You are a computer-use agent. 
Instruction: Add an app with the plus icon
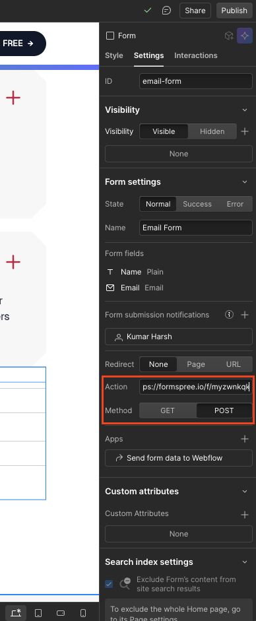(x=245, y=439)
